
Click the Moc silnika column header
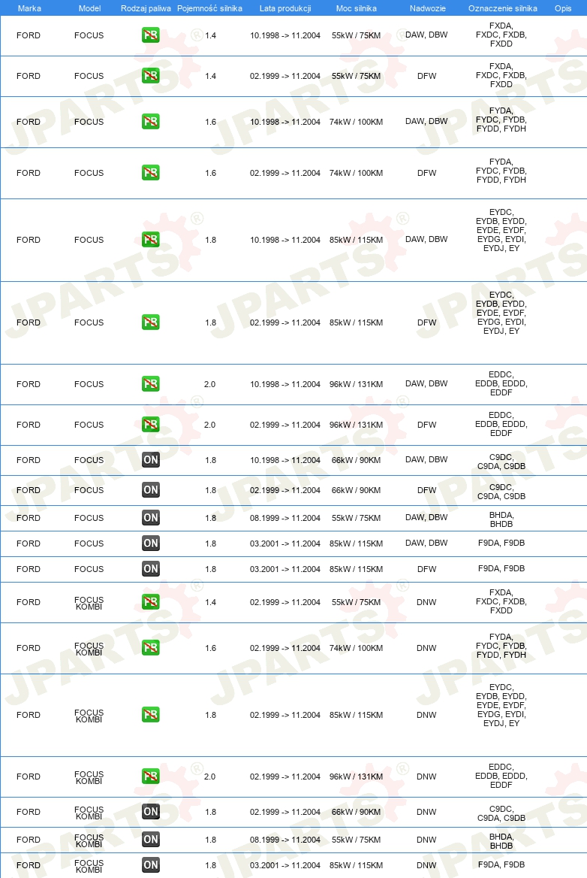coord(356,8)
